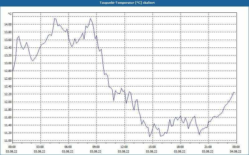Click the 11,60 y-axis label
This screenshot has height=155, width=249.
coord(8,117)
